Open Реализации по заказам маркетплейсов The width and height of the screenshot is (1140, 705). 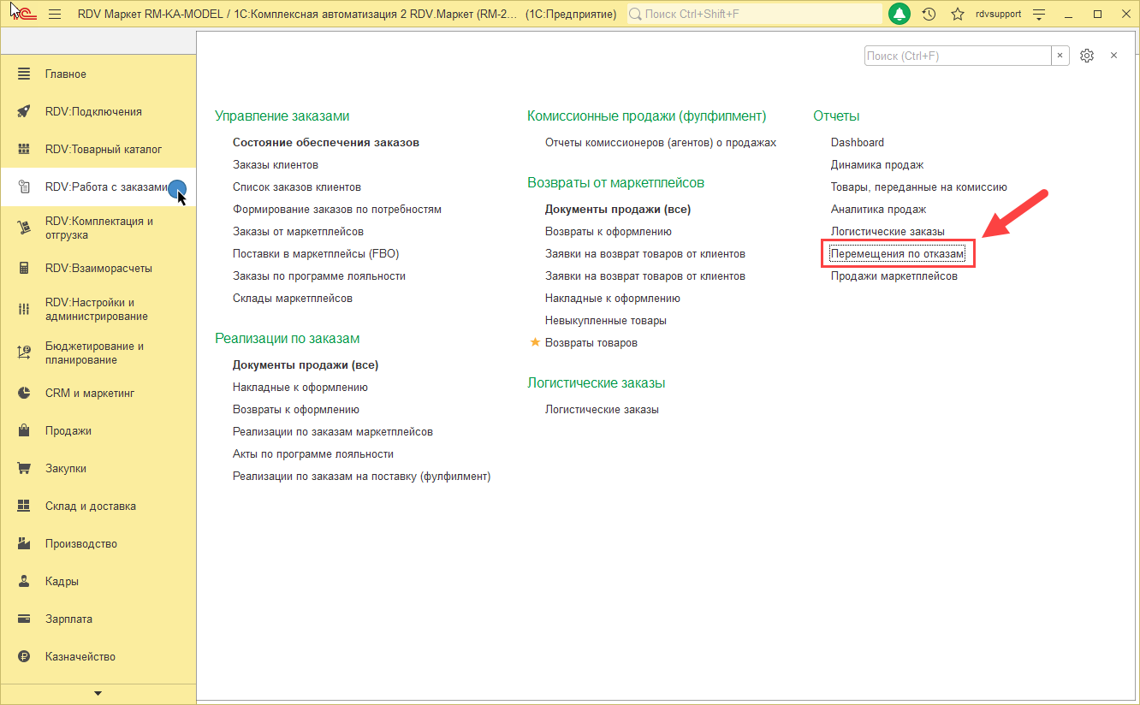[x=333, y=432]
